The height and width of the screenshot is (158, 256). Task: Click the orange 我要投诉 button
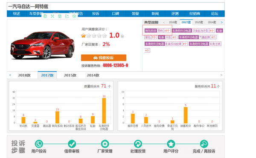click(104, 58)
